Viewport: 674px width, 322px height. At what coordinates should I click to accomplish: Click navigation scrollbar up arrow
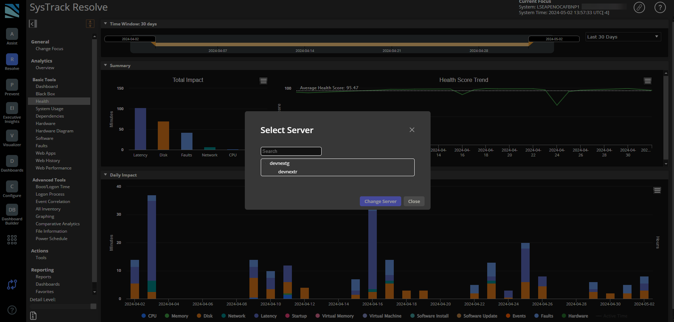(94, 36)
